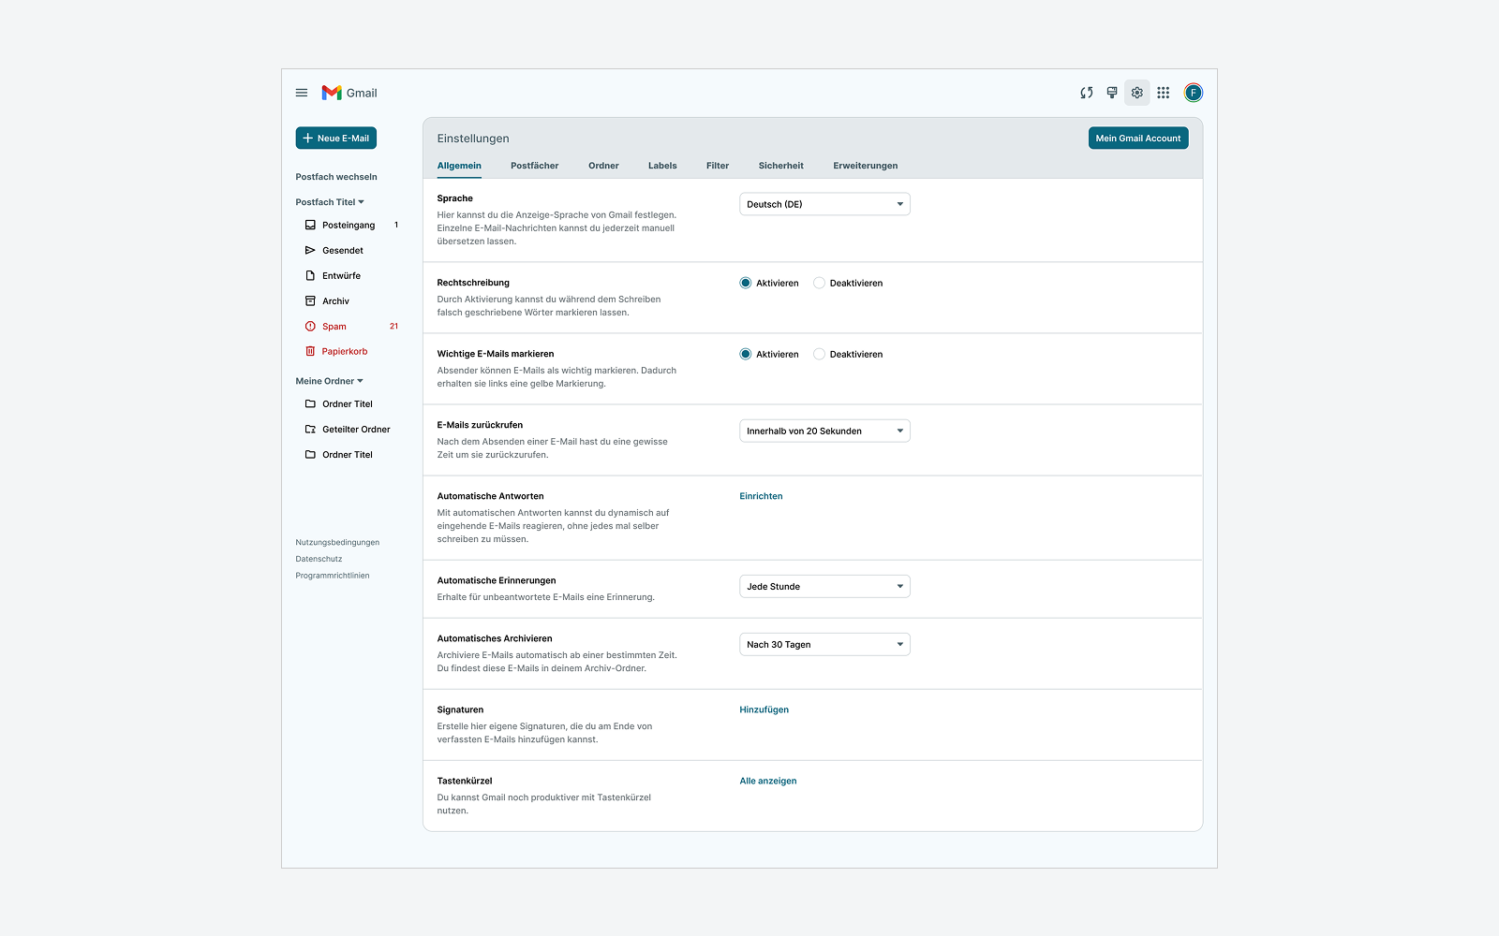Enable Rechtschreibung with Aktivieren

(x=745, y=283)
